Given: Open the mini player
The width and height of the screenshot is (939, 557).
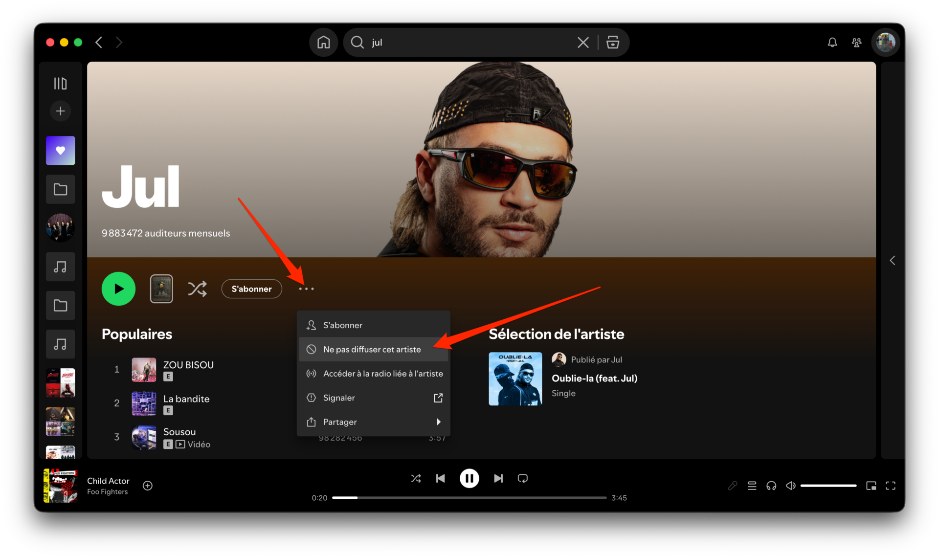Looking at the screenshot, I should click(x=871, y=486).
